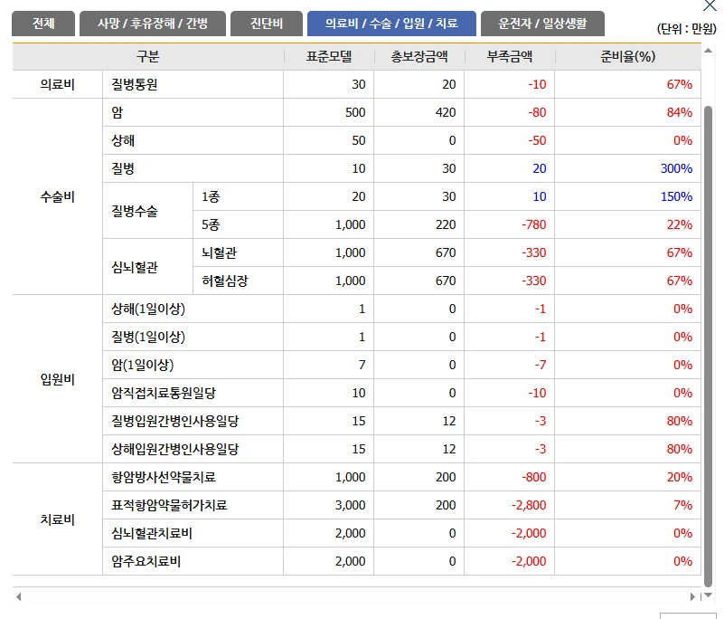Viewport: 724px width, 619px height.
Task: Click the 1종 sub-row label
Action: (x=211, y=197)
